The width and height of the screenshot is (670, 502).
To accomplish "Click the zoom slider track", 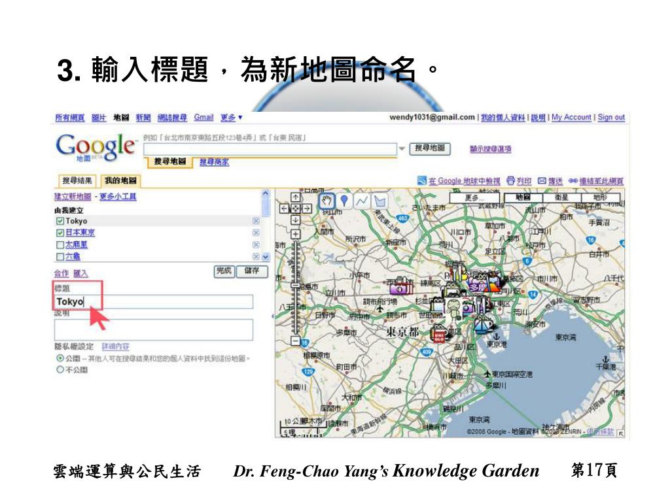I will 295,288.
